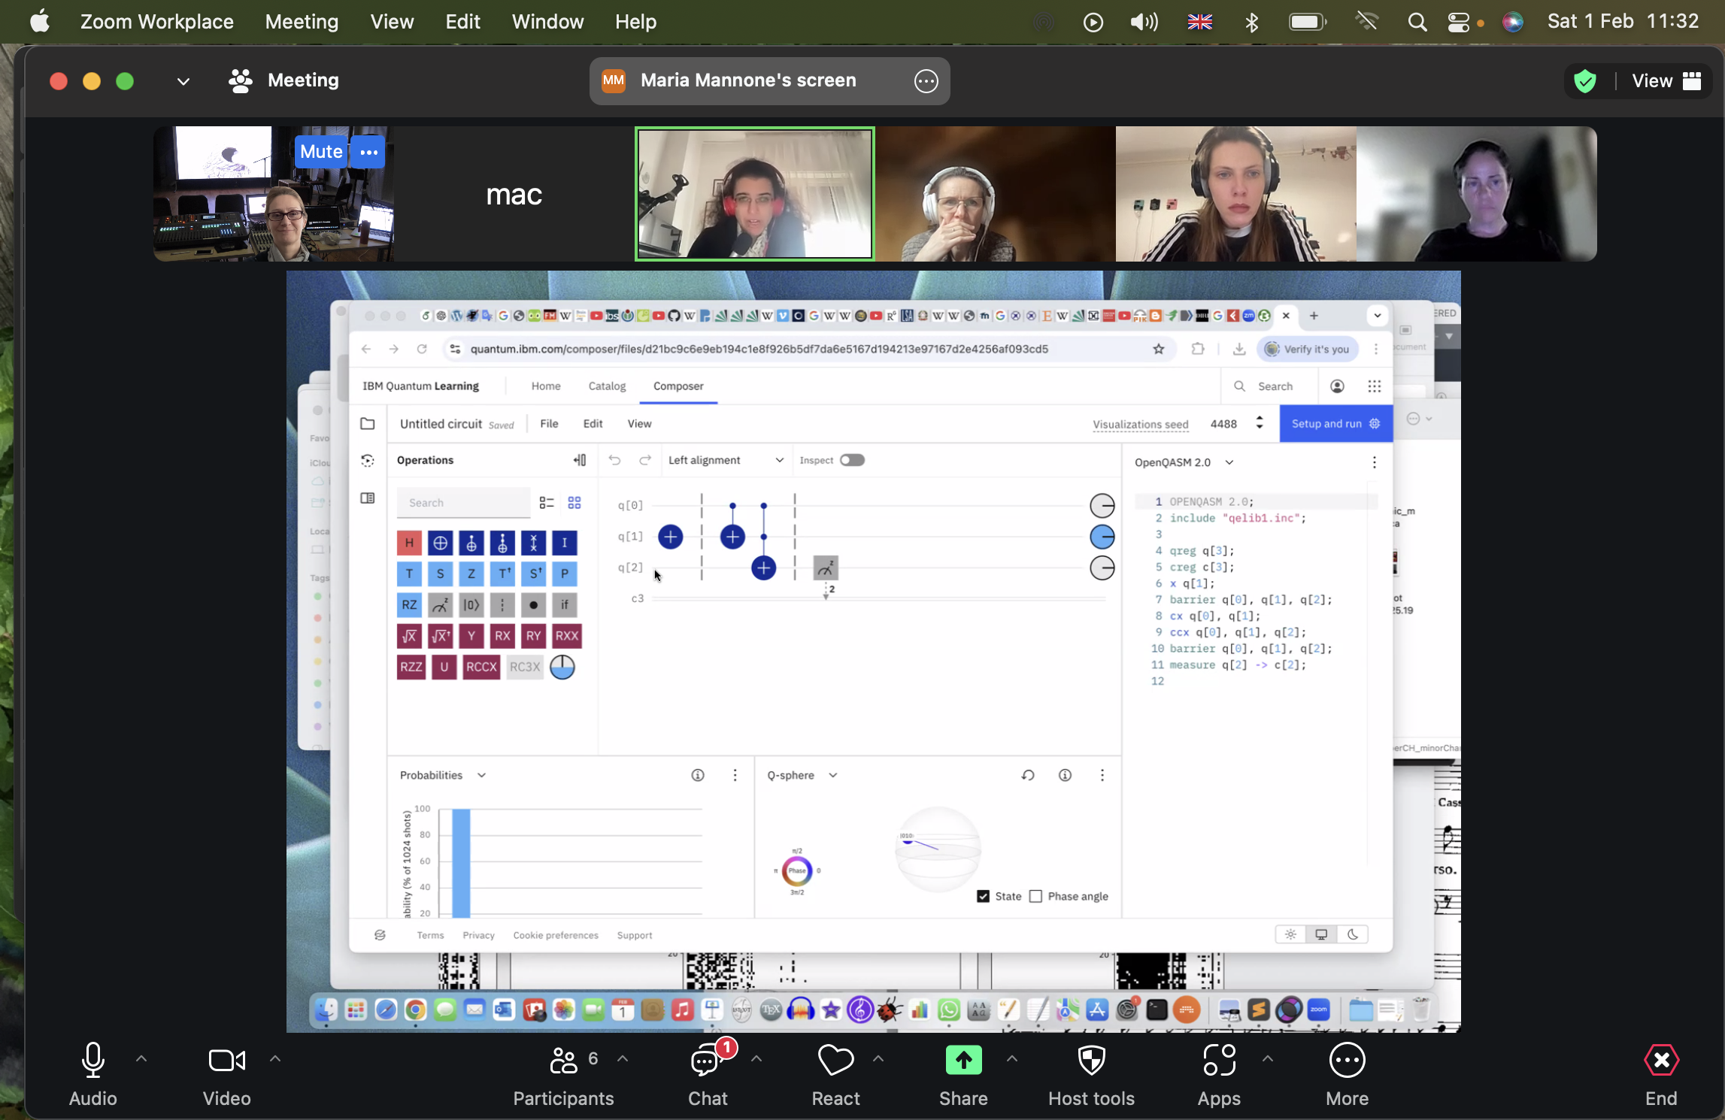The height and width of the screenshot is (1120, 1725).
Task: Click the React heart icon
Action: tap(835, 1061)
